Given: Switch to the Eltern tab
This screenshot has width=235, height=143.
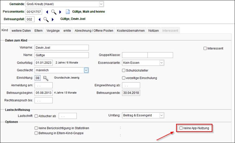Looking at the screenshot, I should click(x=38, y=31).
